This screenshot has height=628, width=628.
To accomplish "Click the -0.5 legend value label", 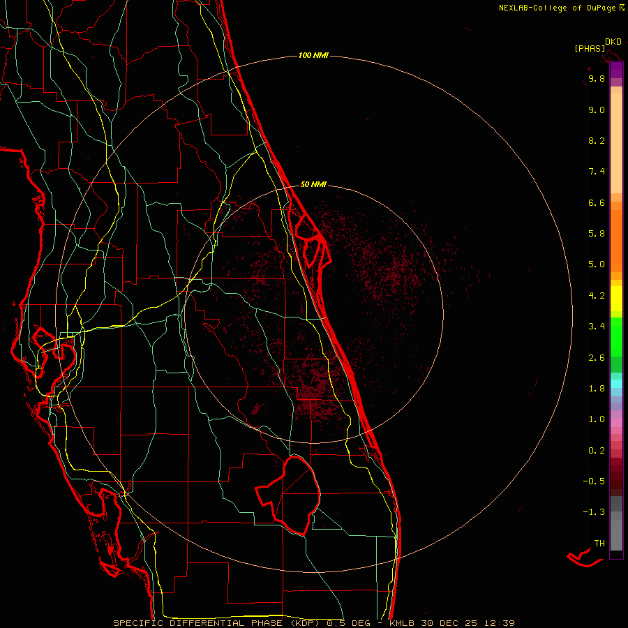I will pyautogui.click(x=594, y=481).
